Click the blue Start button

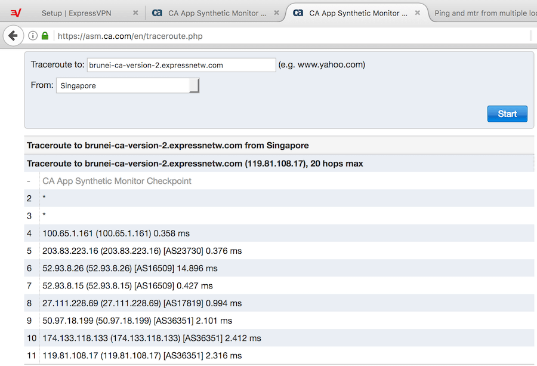point(507,114)
